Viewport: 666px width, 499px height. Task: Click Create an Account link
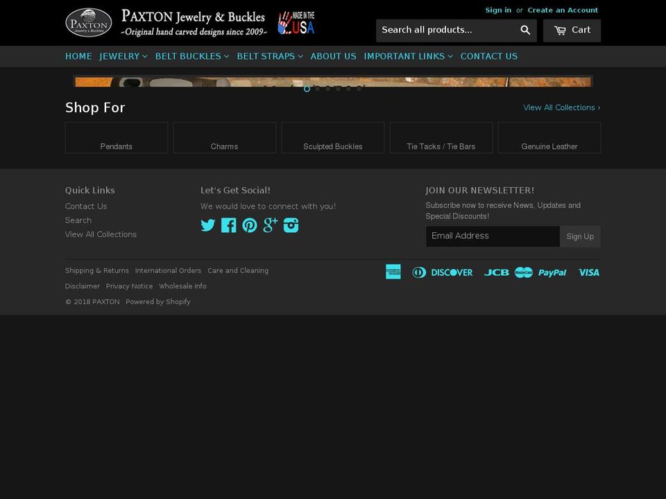point(563,10)
